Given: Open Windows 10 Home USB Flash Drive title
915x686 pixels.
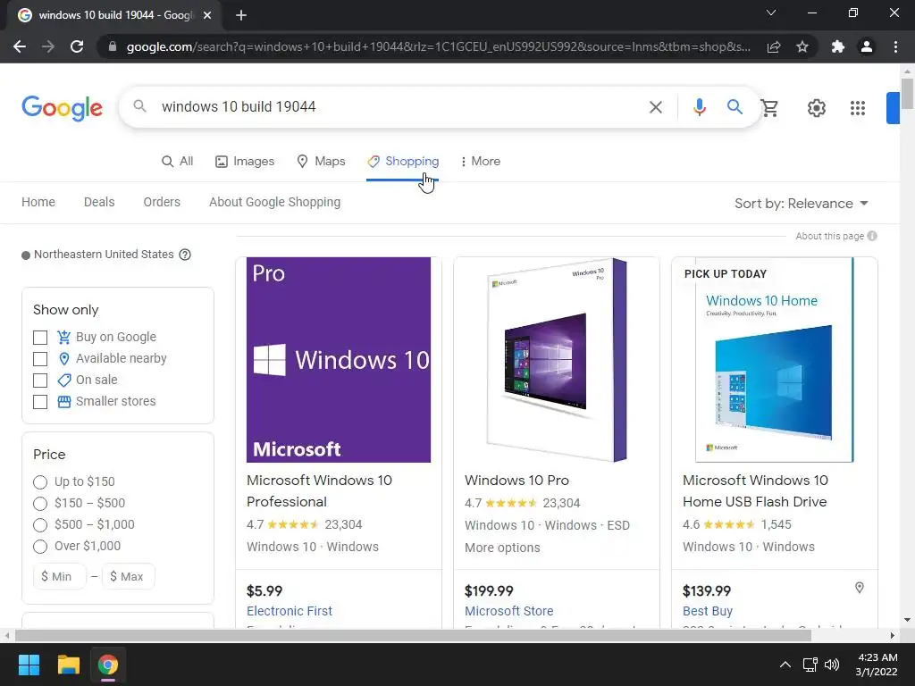Looking at the screenshot, I should tap(755, 491).
